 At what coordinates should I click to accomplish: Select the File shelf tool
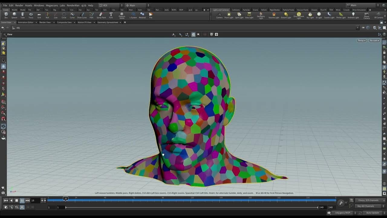151,15
